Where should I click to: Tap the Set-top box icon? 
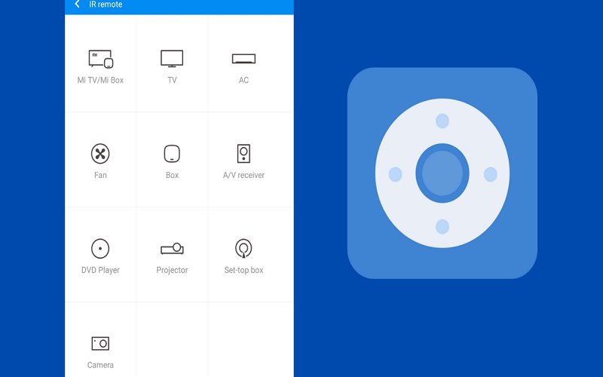[x=243, y=249]
